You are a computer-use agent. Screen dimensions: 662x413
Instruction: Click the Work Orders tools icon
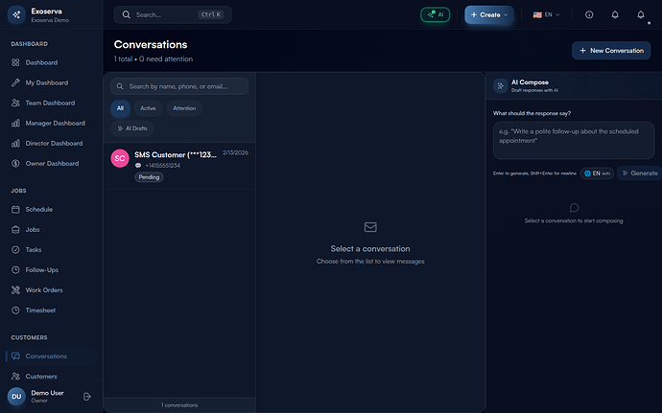[x=15, y=290]
